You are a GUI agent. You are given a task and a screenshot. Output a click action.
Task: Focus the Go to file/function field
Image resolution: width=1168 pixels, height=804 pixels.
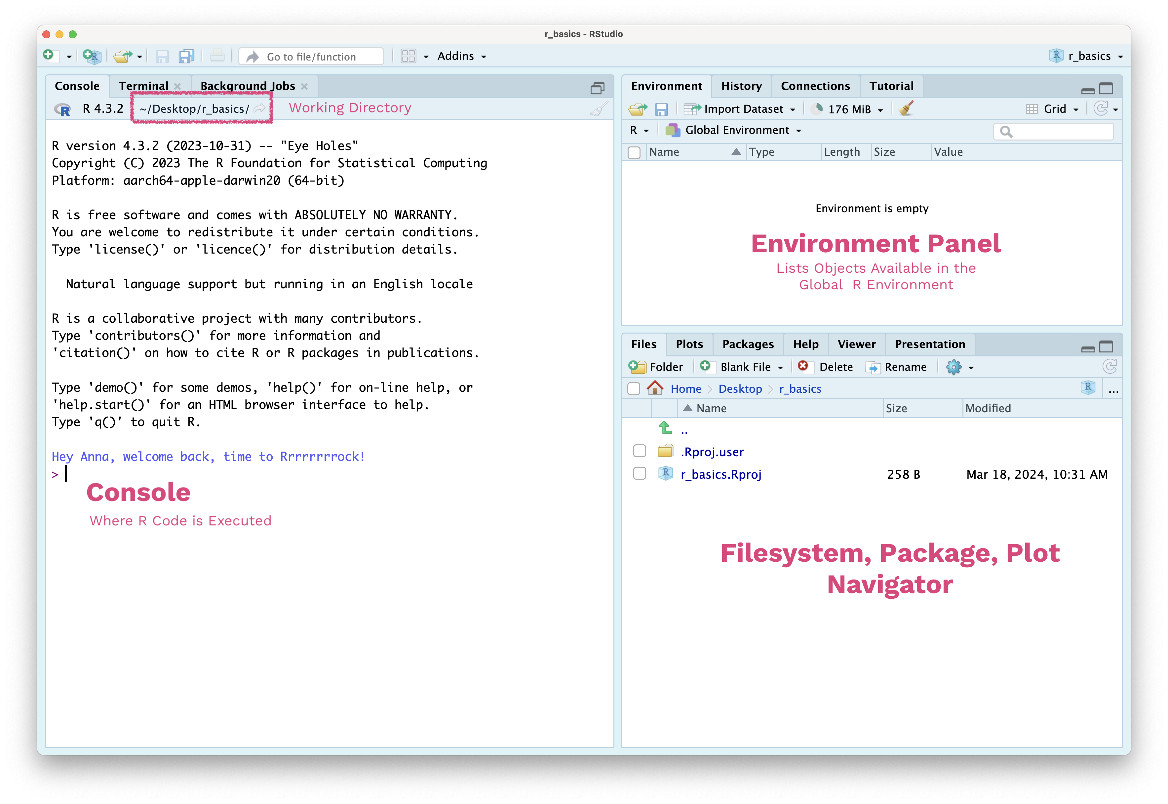(x=311, y=57)
